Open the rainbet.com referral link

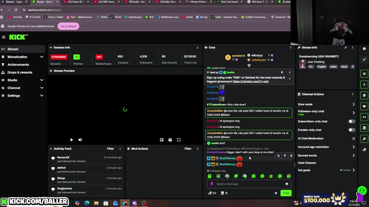click(251, 82)
